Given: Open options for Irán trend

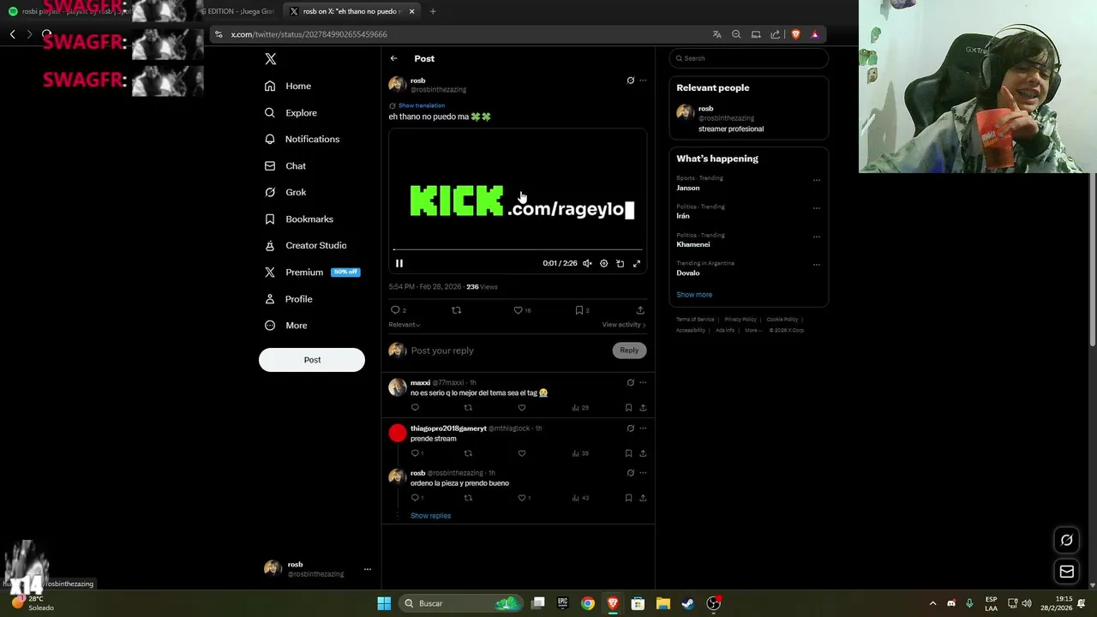Looking at the screenshot, I should (x=816, y=208).
